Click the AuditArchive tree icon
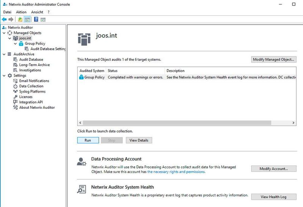303x207 pixels. pos(9,54)
